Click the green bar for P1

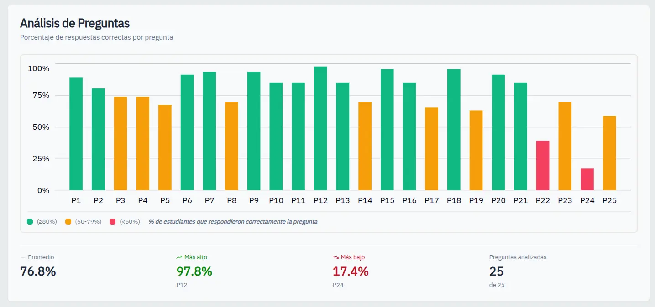[76, 134]
